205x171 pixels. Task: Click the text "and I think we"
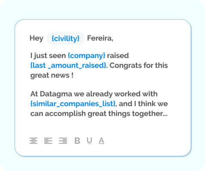click(143, 104)
